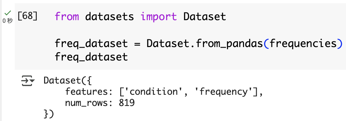Click the 'features:' output label
Image resolution: width=346 pixels, height=121 pixels.
tap(89, 92)
